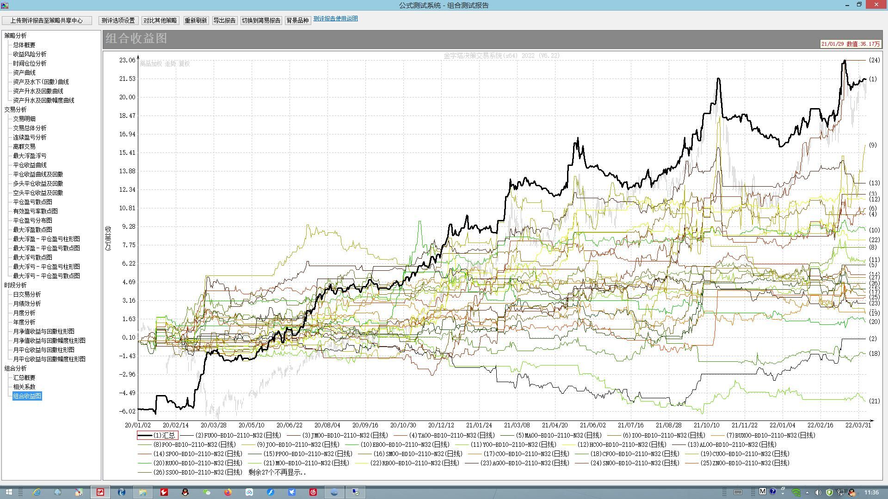Select 交易分析 tree node
Screen dimensions: 888x499
pos(15,110)
